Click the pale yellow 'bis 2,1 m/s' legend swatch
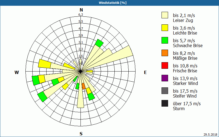 165,15
